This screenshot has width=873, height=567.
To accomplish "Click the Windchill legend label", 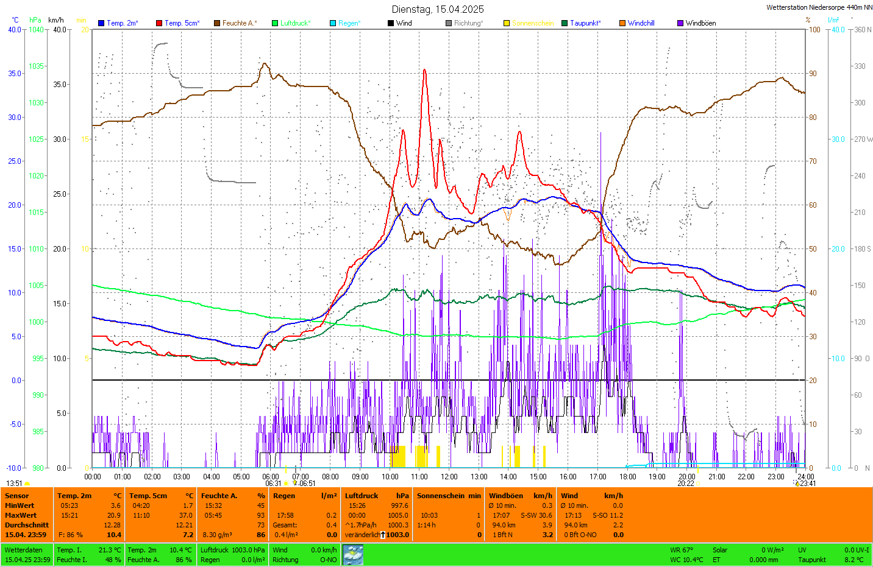I will (641, 23).
